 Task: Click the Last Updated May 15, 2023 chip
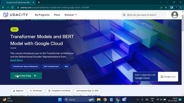(87, 91)
